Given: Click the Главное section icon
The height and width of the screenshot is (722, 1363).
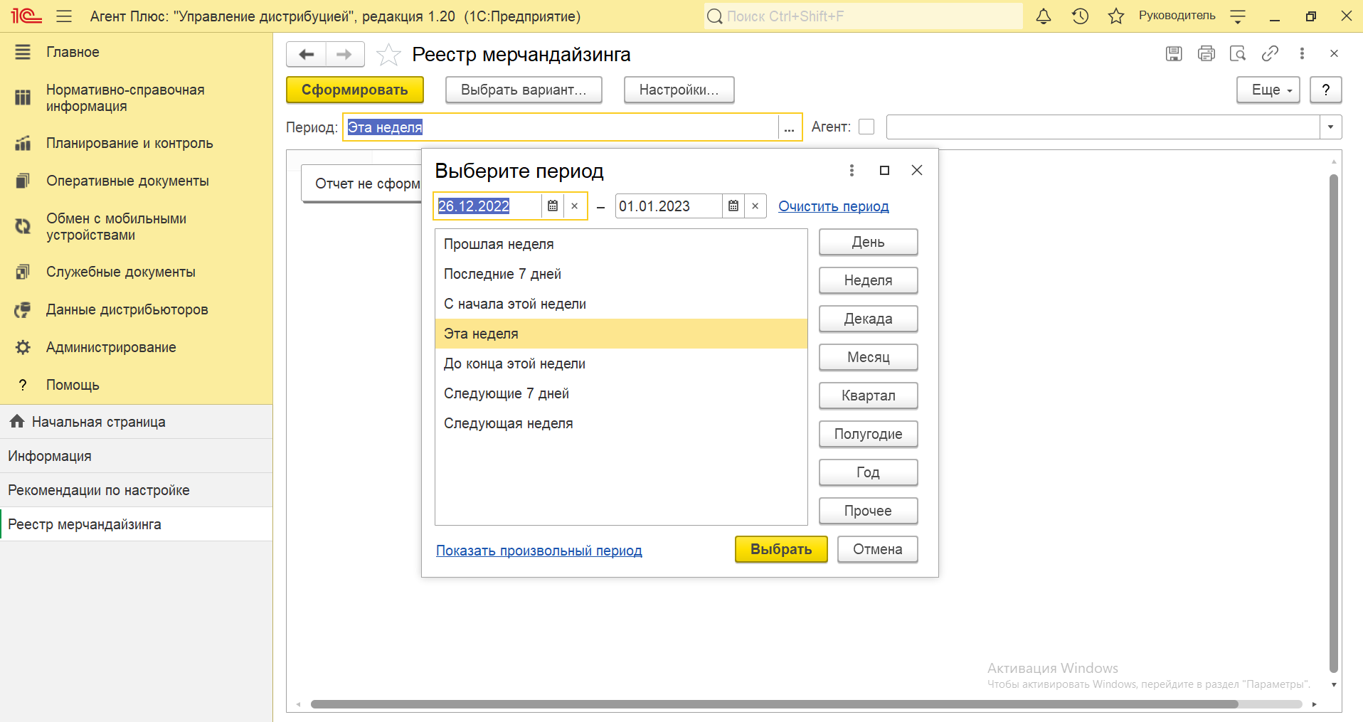Looking at the screenshot, I should pyautogui.click(x=23, y=52).
